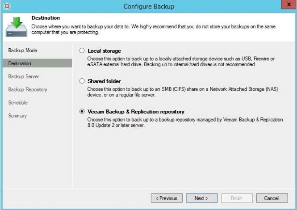Click the Destination heading in the header
Screen dimensions: 297x210
46,18
